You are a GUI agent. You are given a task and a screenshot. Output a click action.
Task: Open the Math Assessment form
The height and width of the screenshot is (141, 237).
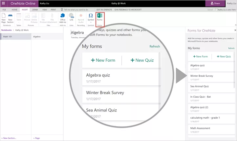coord(211,130)
